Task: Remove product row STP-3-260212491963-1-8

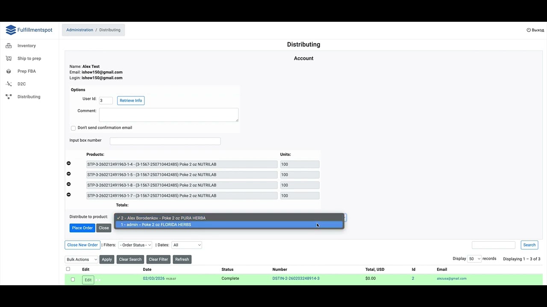Action: click(x=68, y=184)
